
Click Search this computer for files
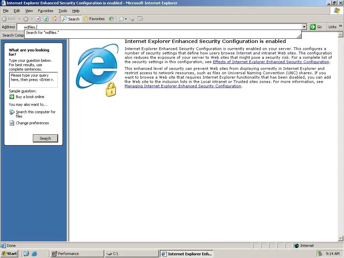pyautogui.click(x=36, y=114)
